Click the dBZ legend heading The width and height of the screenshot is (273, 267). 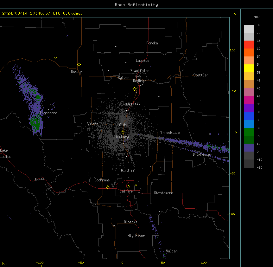(x=257, y=17)
